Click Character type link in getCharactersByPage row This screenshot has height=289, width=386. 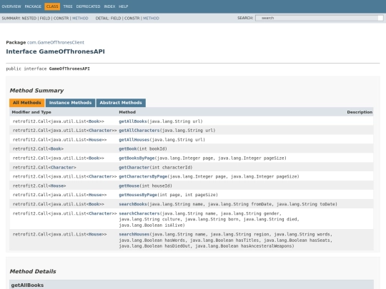coord(100,176)
